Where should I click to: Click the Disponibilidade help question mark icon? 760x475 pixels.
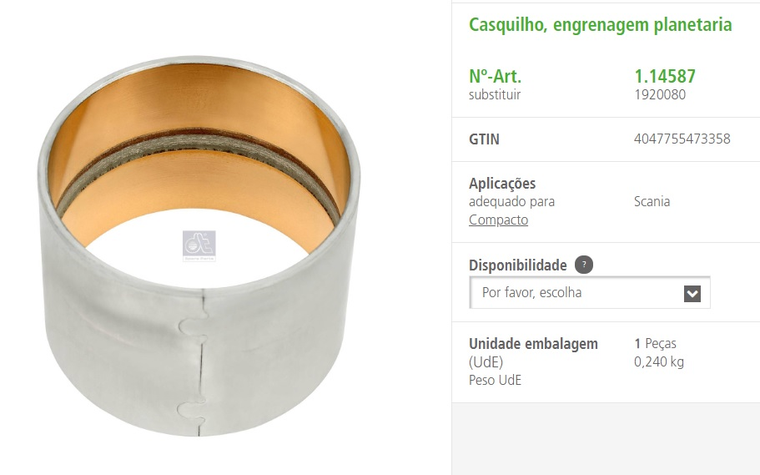coord(584,265)
